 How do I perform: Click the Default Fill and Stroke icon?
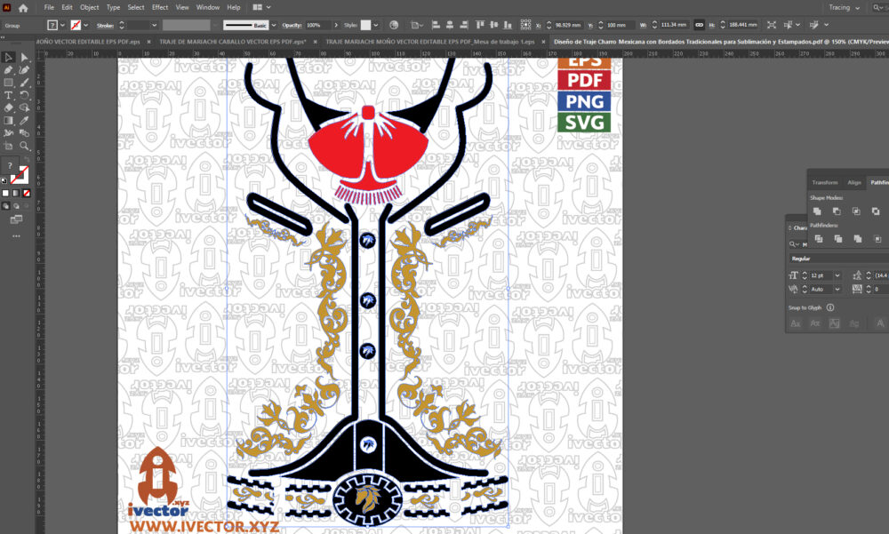pos(4,181)
